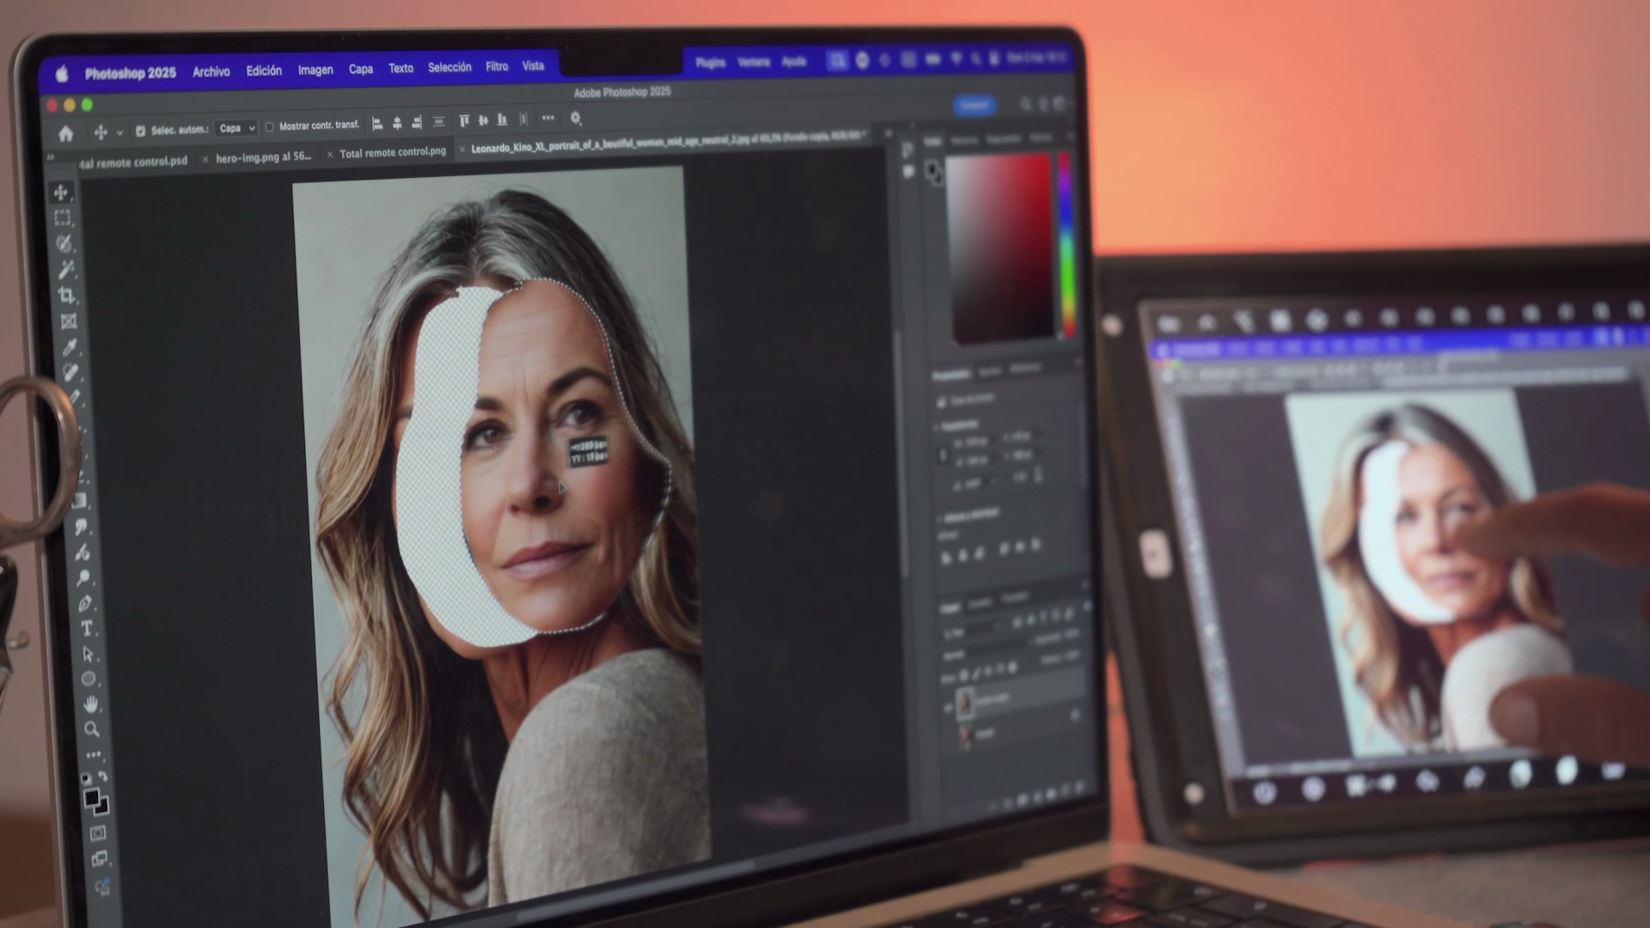Open the Photoshop 2025 application menu
Image resolution: width=1650 pixels, height=928 pixels.
131,73
